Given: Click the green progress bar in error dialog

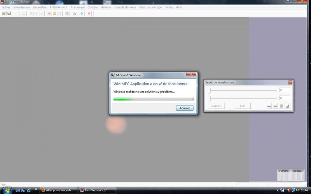Looking at the screenshot, I should click(153, 99).
